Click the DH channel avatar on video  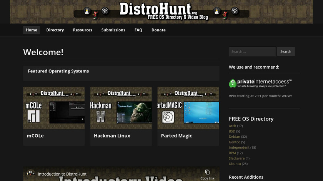click(x=30, y=174)
